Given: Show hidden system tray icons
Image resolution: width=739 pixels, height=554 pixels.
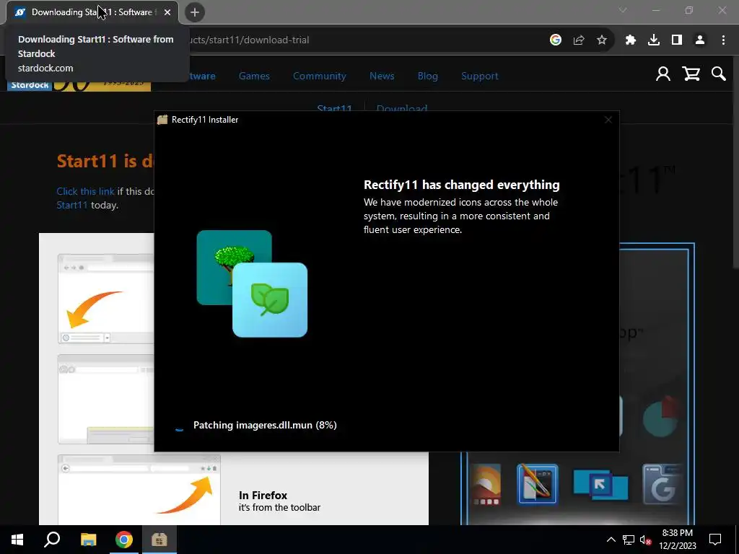Looking at the screenshot, I should point(611,540).
